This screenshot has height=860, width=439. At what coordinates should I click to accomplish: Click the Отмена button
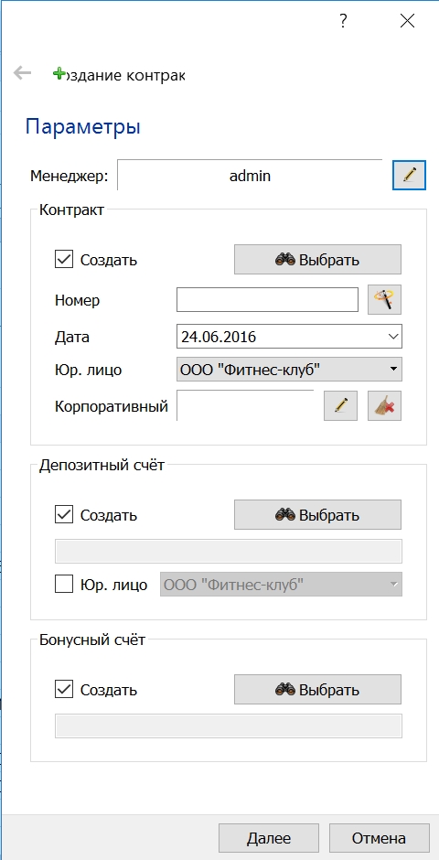point(380,838)
